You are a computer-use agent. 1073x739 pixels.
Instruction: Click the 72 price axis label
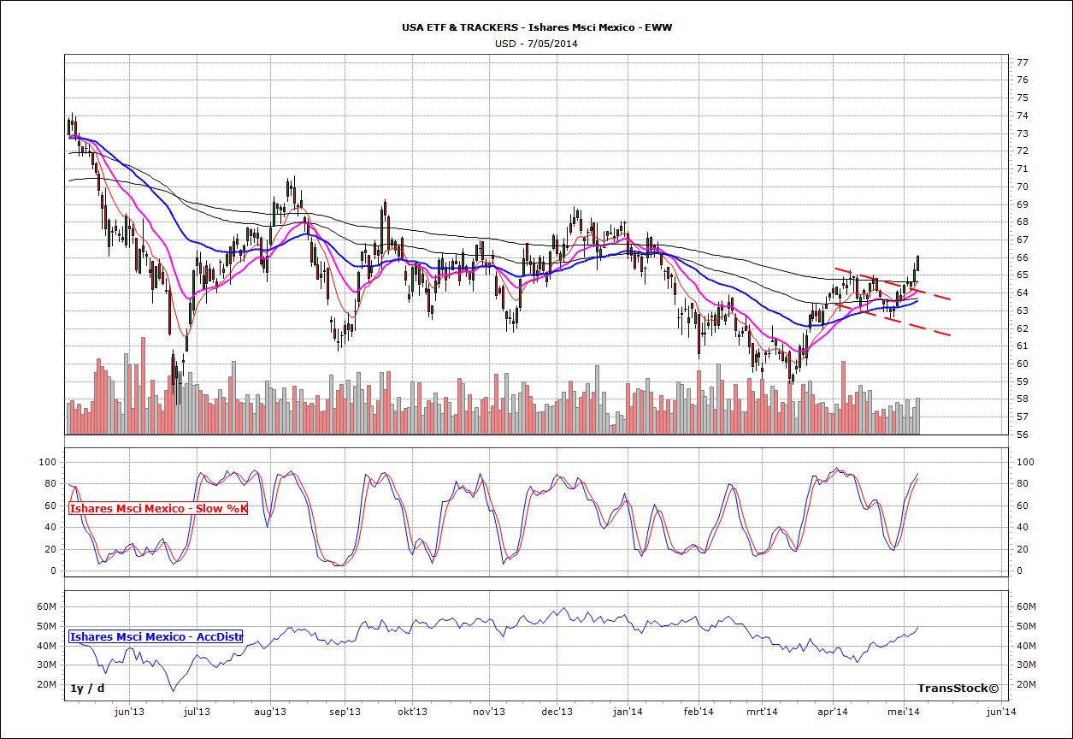click(1023, 151)
